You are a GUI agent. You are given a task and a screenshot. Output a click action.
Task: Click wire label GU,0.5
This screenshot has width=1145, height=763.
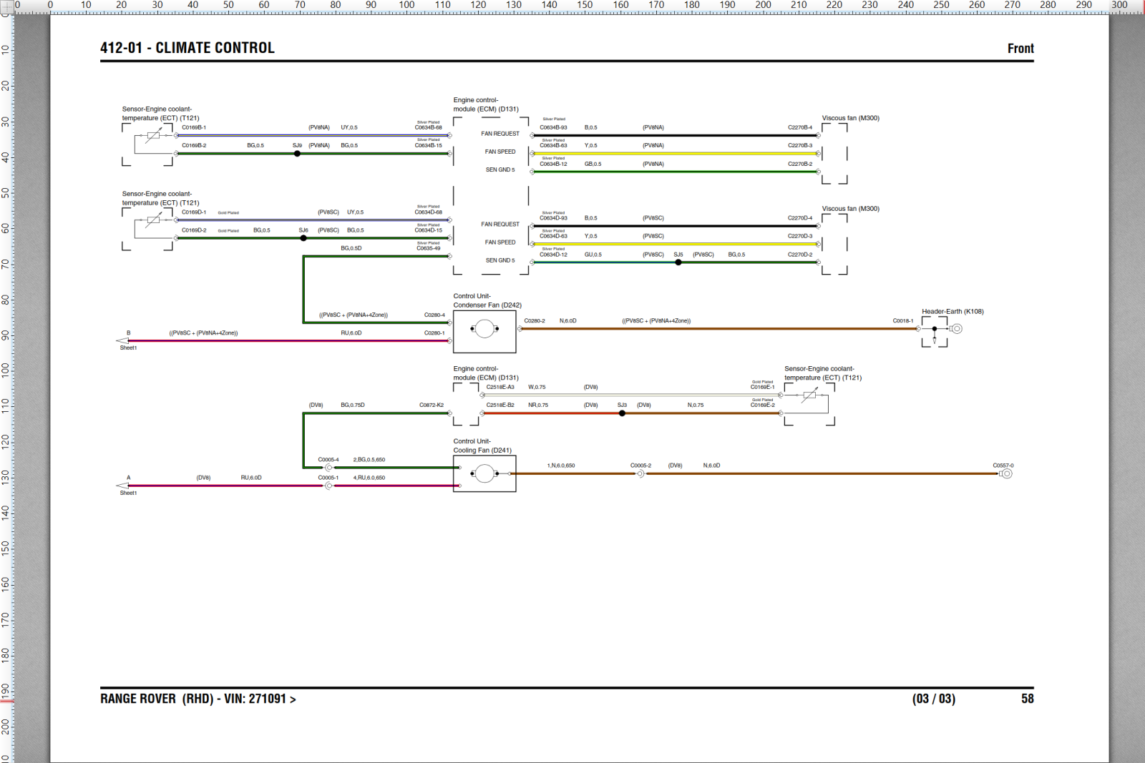[593, 255]
